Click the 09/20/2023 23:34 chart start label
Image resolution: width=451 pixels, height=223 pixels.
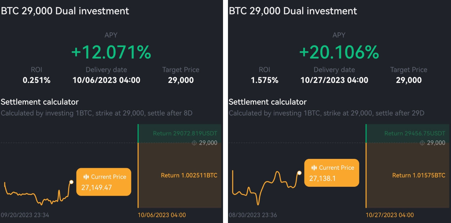(x=25, y=215)
